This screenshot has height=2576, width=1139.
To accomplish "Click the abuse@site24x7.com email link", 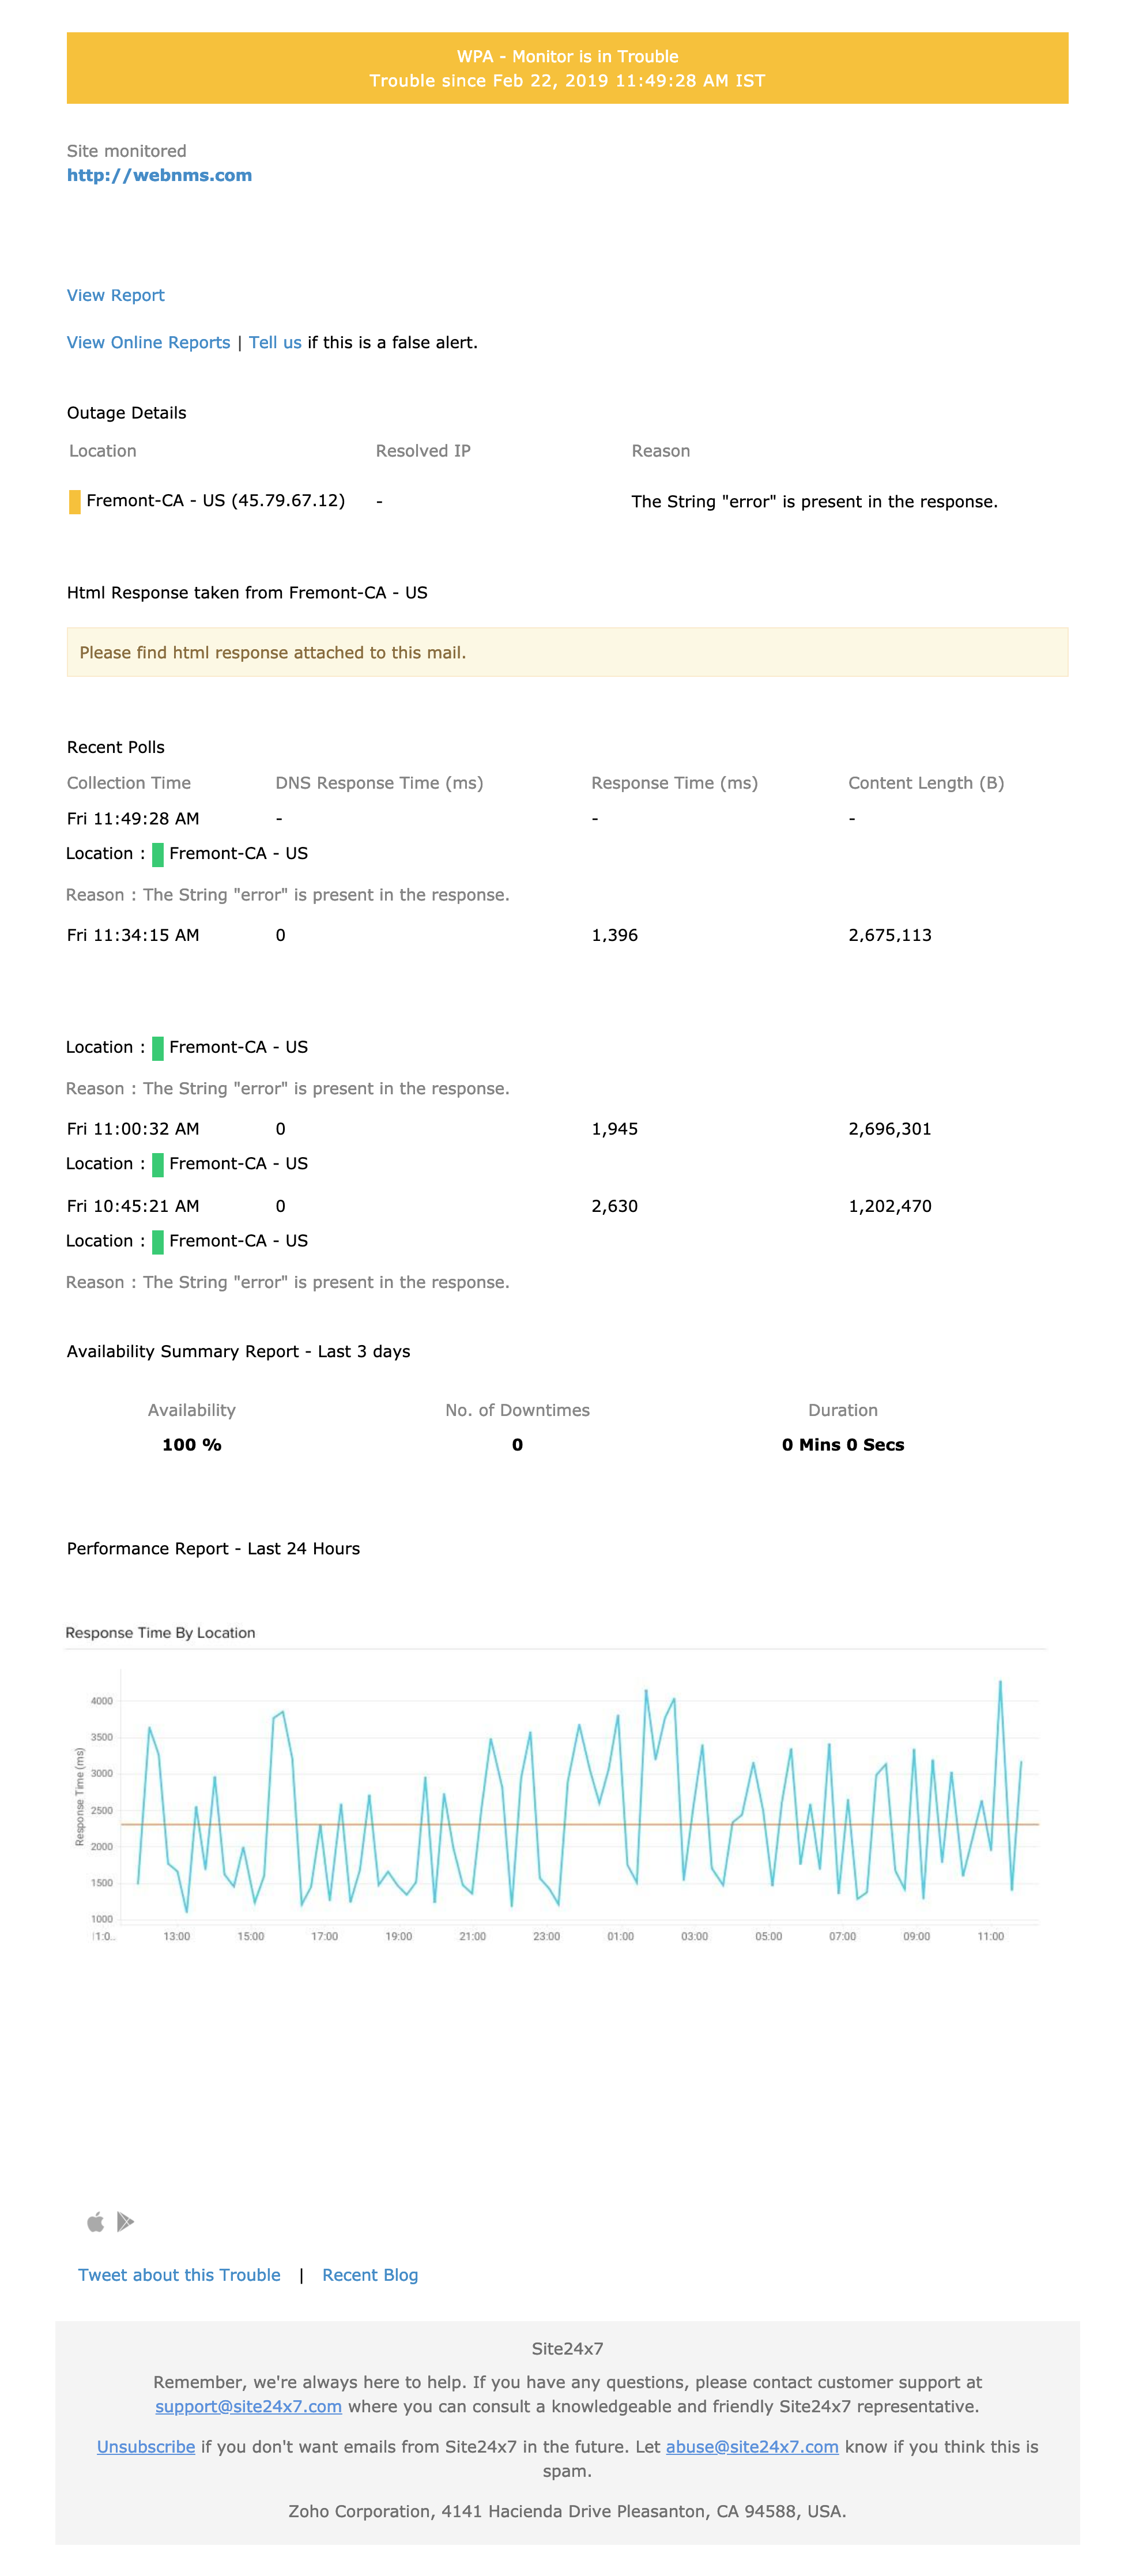I will coord(752,2446).
